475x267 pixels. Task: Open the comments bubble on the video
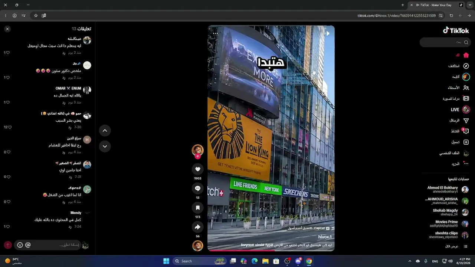click(197, 188)
